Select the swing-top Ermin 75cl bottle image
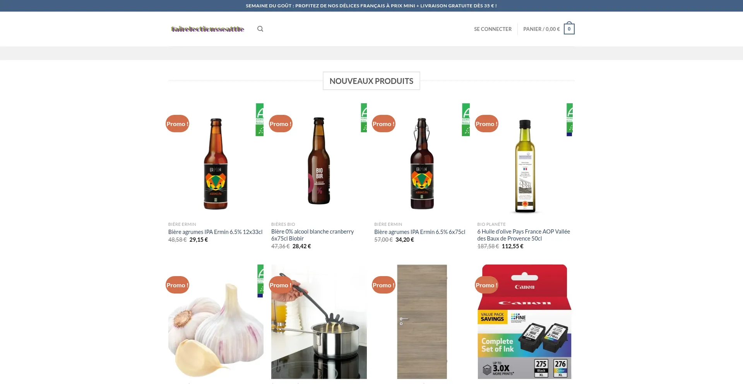The width and height of the screenshot is (743, 384). click(422, 164)
